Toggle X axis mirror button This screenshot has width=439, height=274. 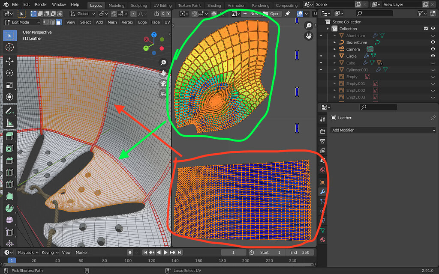162,14
